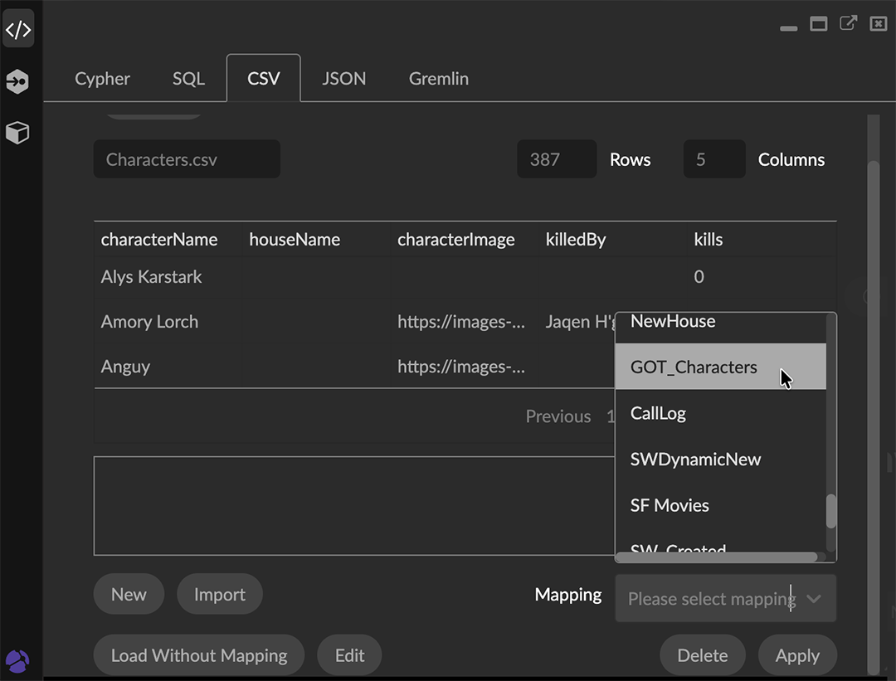Click the Characters.csv filename field
The height and width of the screenshot is (681, 896).
click(x=186, y=158)
